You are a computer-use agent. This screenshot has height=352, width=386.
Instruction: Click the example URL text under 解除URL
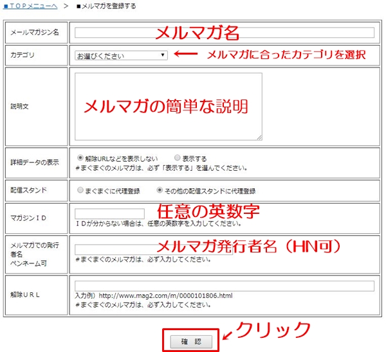(x=165, y=295)
